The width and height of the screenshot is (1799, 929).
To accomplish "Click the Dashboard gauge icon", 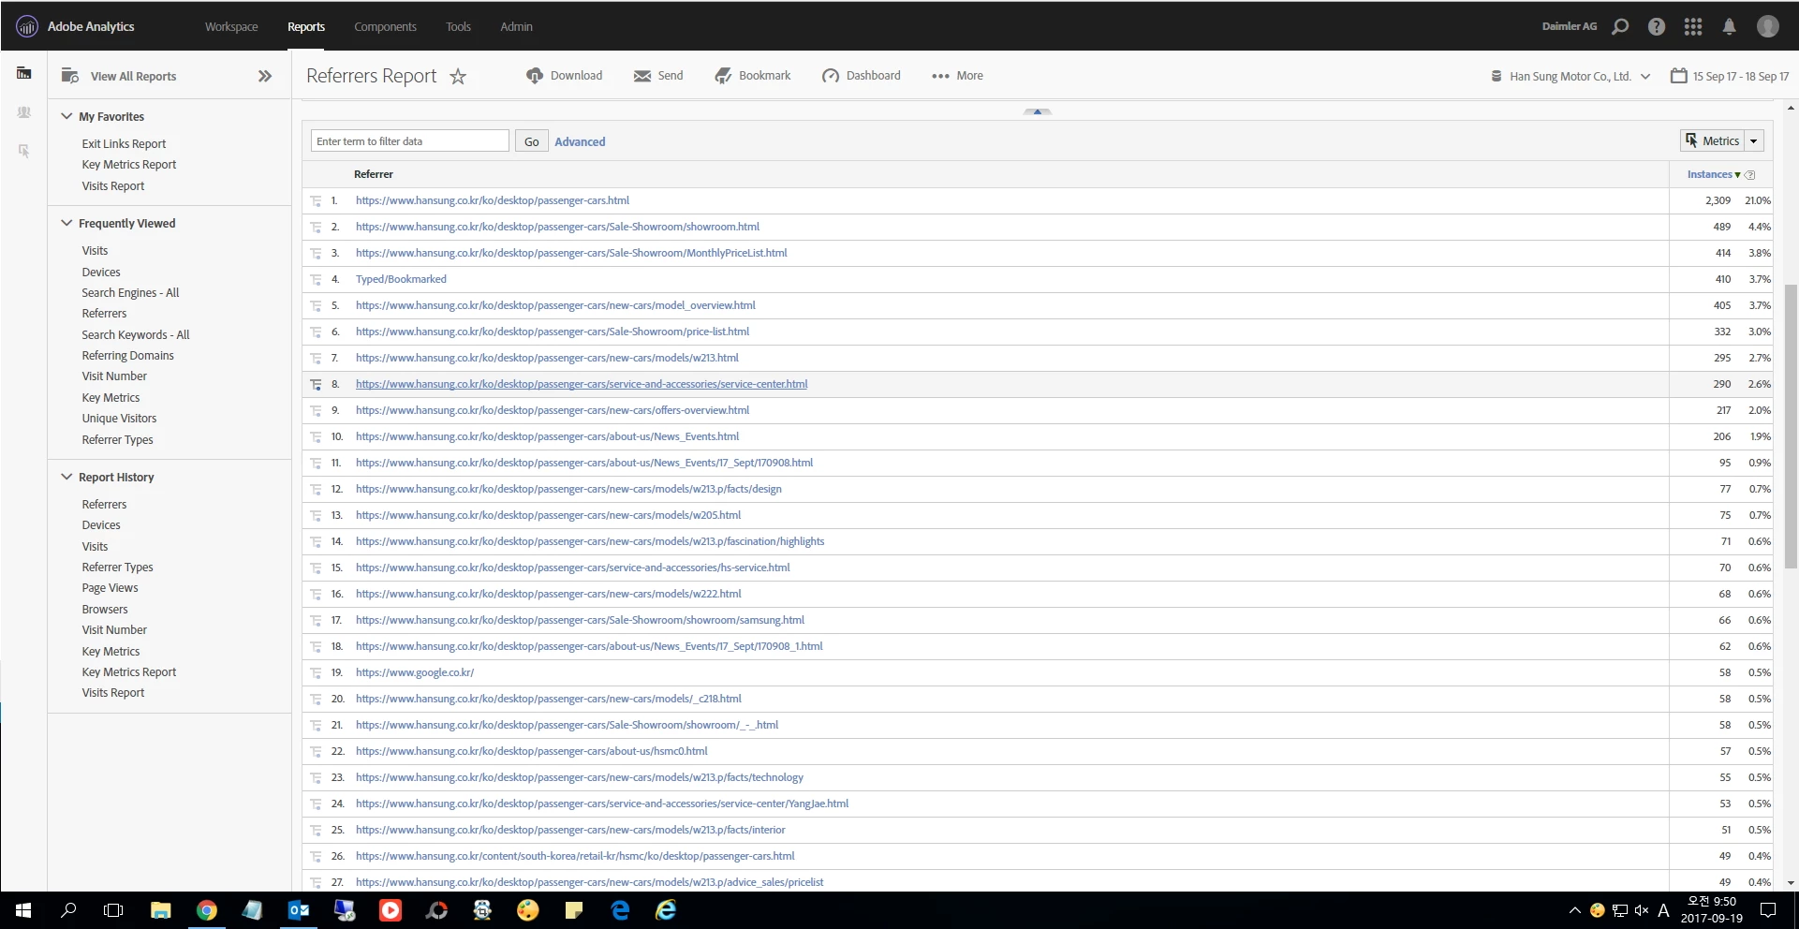I will click(831, 76).
